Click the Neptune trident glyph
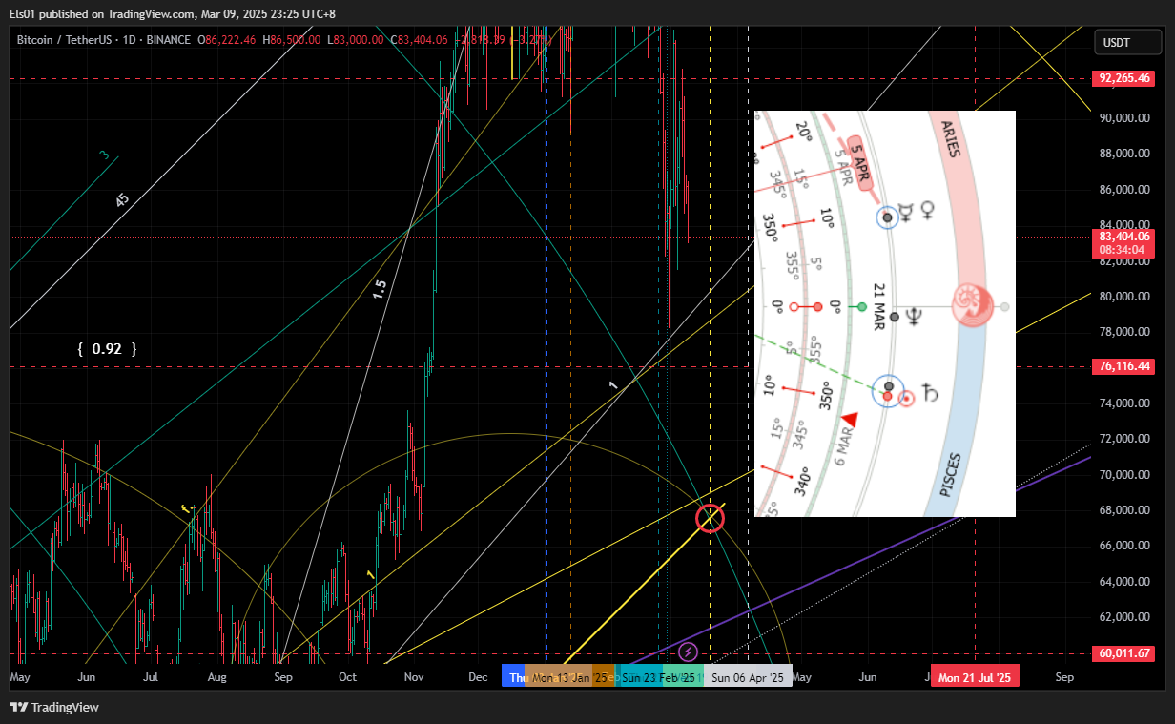The height and width of the screenshot is (724, 1175). (x=914, y=317)
